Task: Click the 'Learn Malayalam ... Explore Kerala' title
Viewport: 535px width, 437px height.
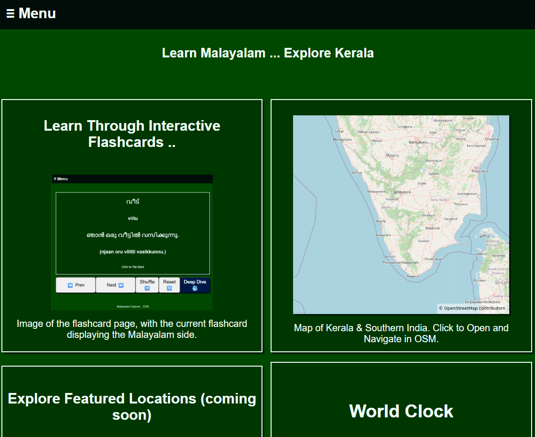Action: coord(268,53)
